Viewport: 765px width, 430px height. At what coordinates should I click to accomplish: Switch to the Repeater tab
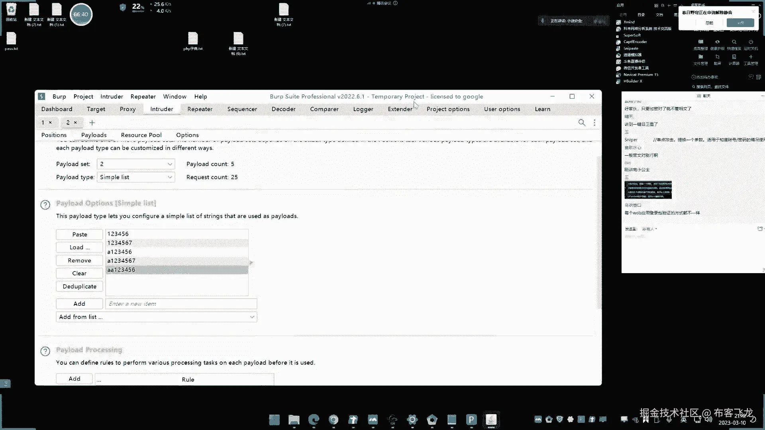[200, 109]
